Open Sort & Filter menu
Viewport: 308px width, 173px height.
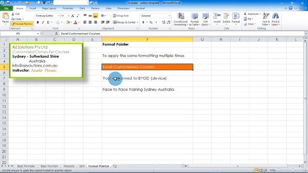point(266,19)
